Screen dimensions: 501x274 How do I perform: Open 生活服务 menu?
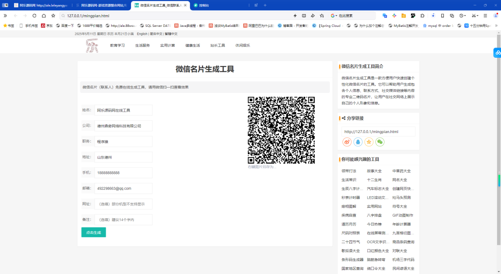[142, 46]
